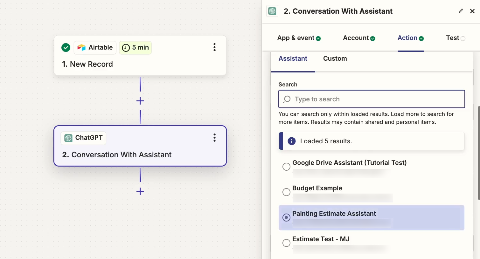The image size is (480, 259).
Task: Select Painting Estimate Assistant radio option
Action: (x=286, y=217)
